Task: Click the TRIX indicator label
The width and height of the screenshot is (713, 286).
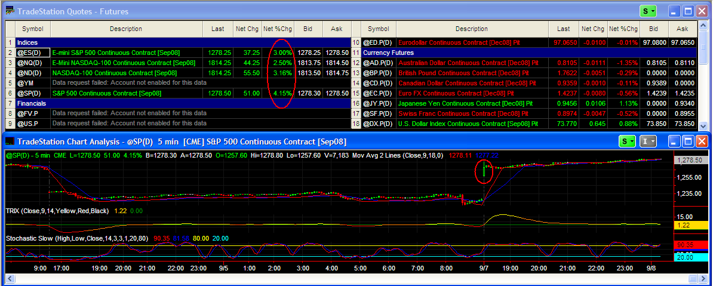Action: point(57,211)
